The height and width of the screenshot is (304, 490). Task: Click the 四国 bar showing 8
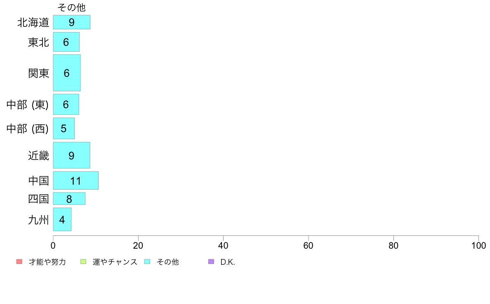[69, 199]
